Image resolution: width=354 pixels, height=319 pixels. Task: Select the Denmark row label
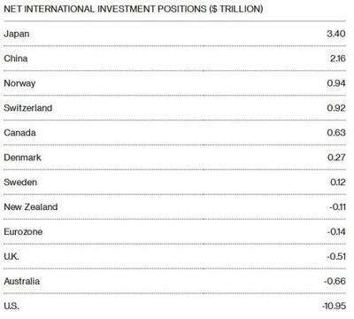point(22,158)
